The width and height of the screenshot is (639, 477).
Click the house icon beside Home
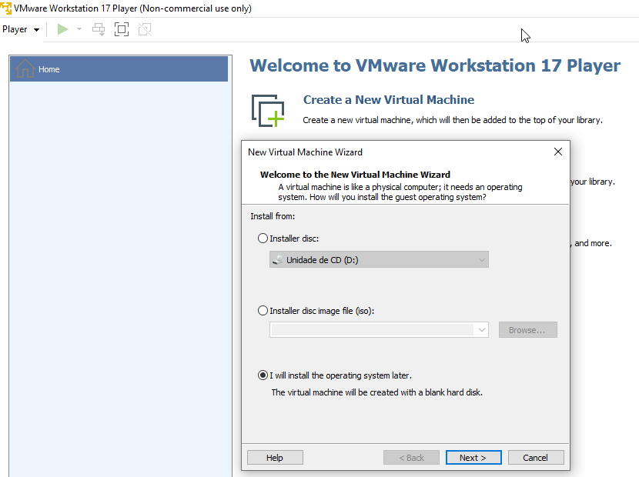click(25, 68)
